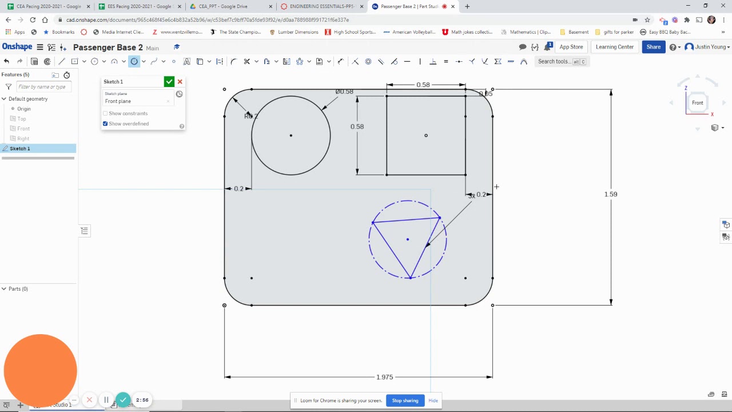Select the Arc sketch tool
The image size is (732, 412).
click(114, 61)
